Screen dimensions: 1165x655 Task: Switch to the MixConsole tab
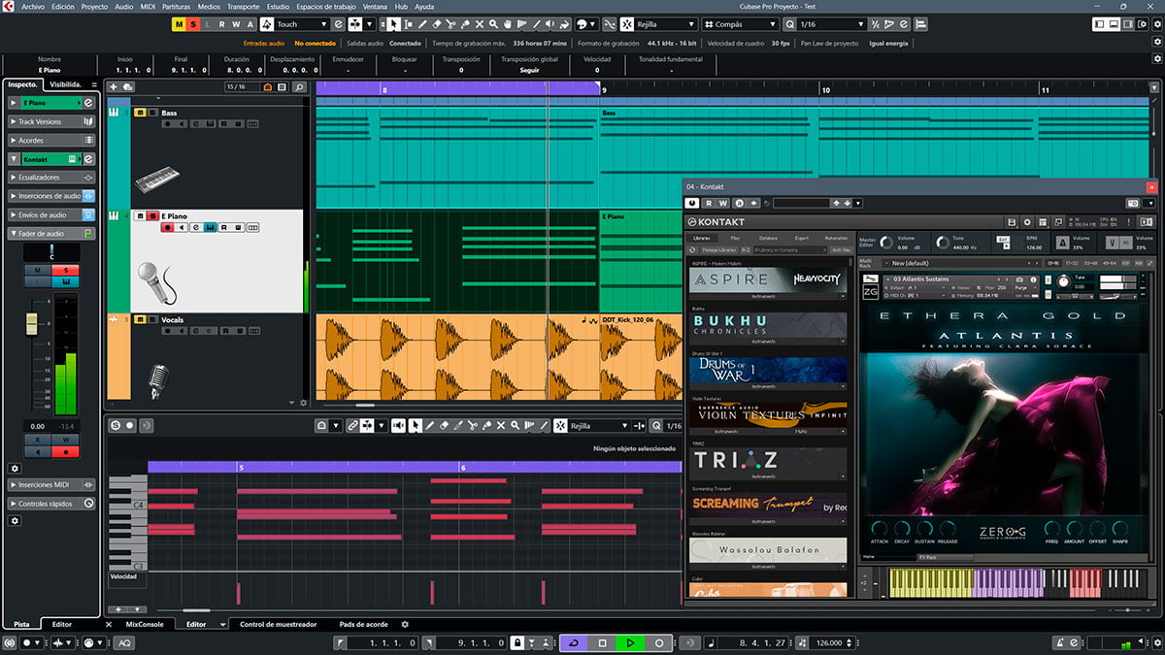(145, 624)
